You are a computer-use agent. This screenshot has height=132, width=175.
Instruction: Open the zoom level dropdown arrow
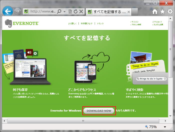[x=165, y=127]
